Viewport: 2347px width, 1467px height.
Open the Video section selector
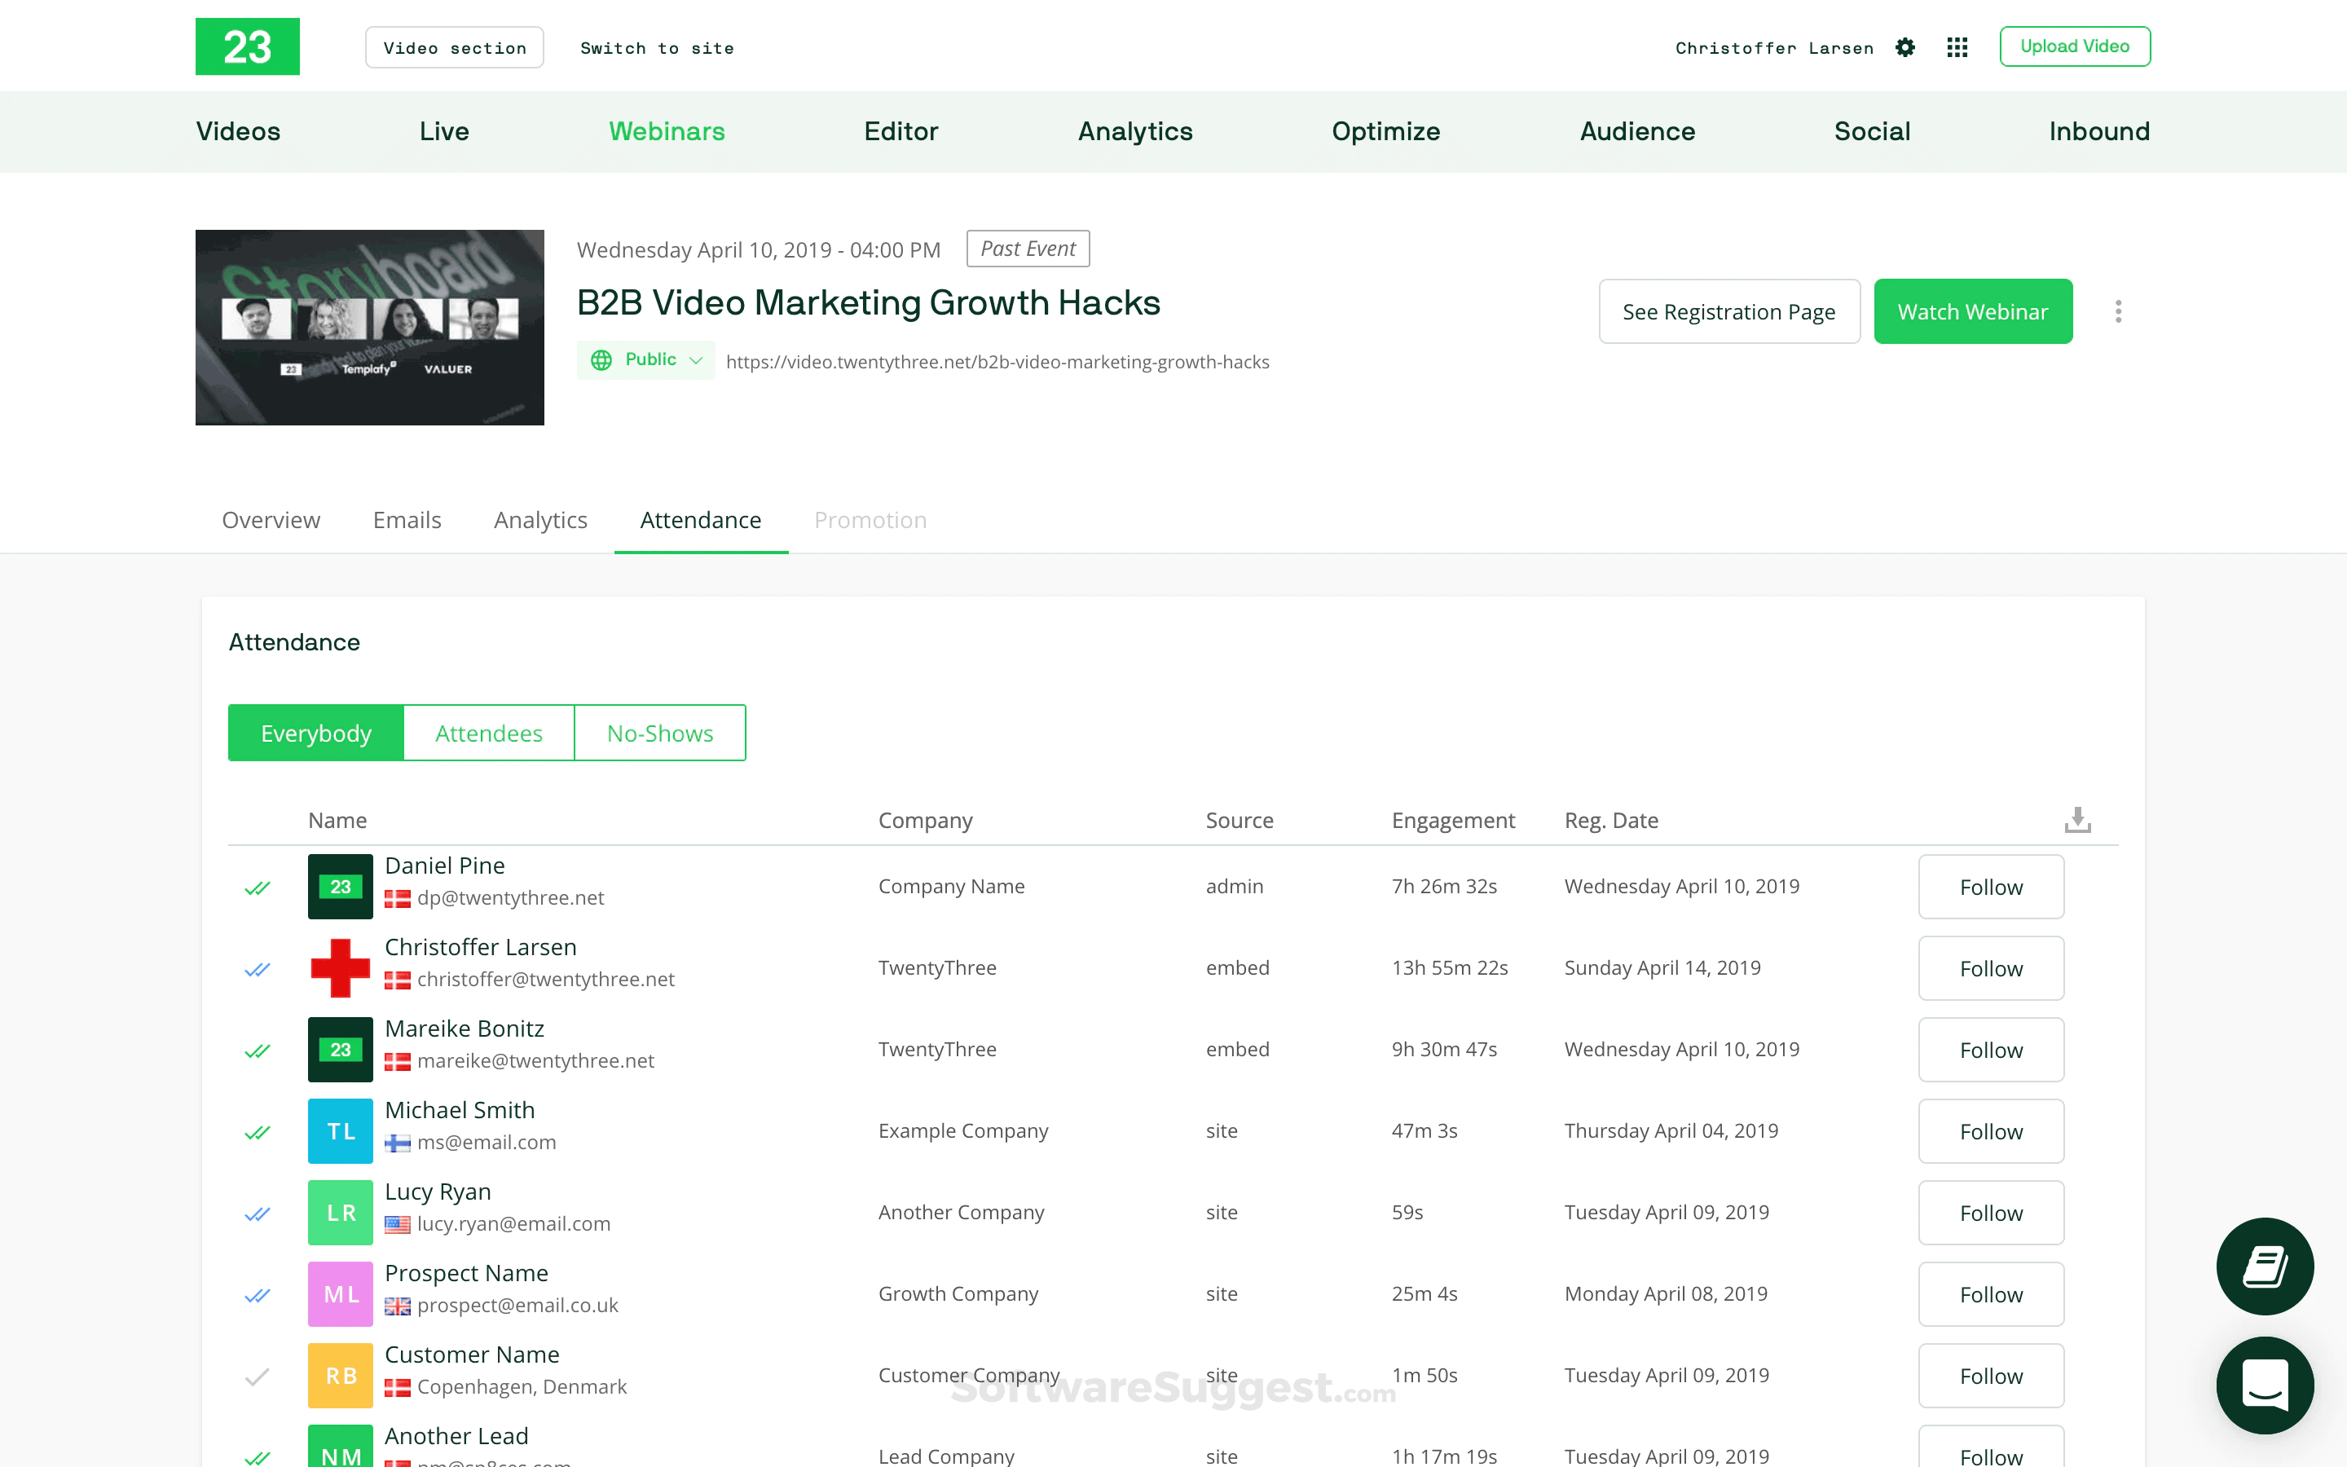(454, 47)
